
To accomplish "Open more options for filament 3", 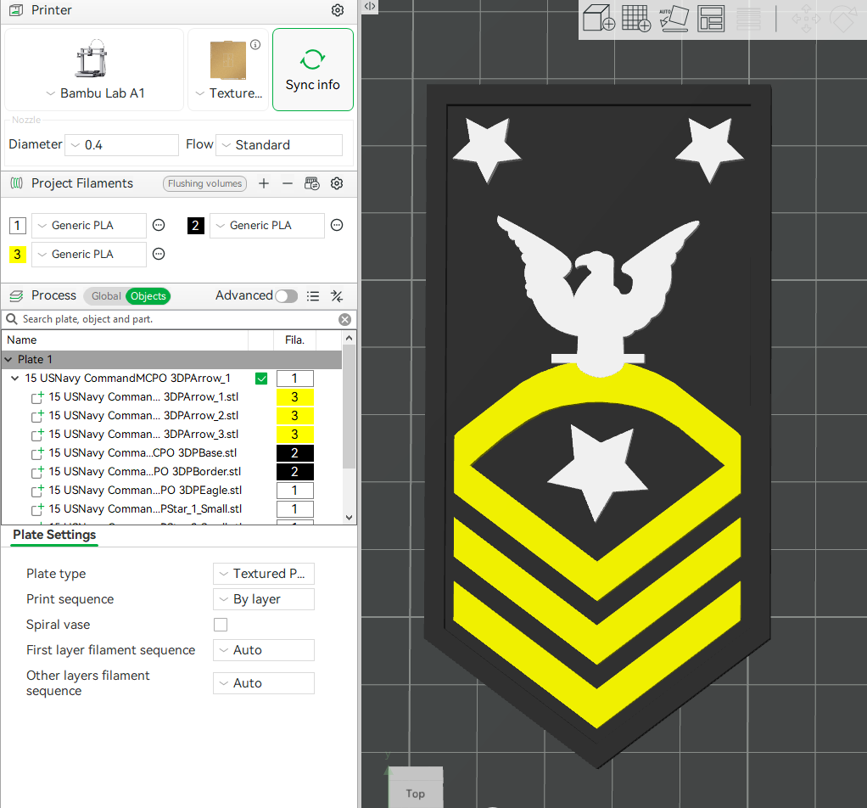I will pyautogui.click(x=159, y=254).
